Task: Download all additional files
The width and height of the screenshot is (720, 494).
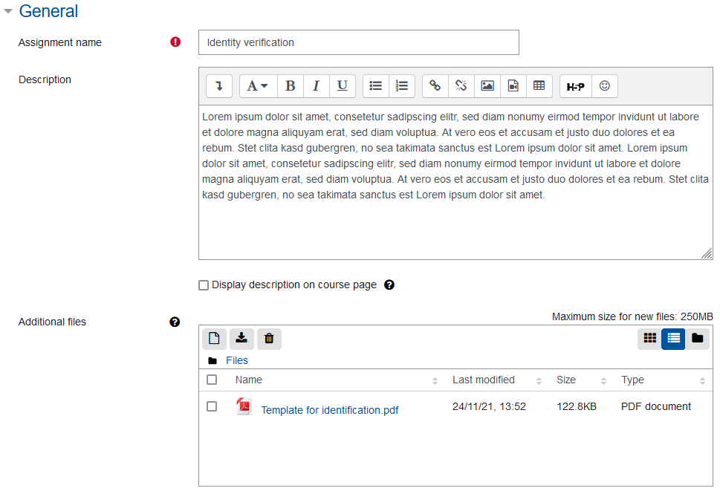Action: [x=241, y=338]
